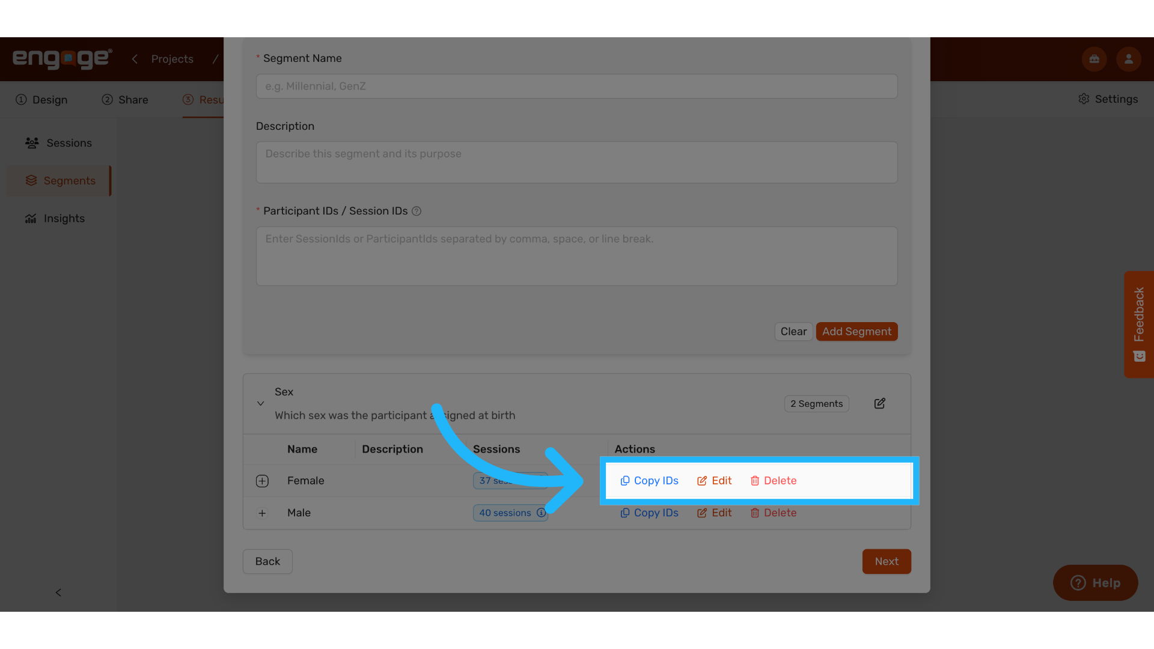Screen dimensions: 1154x649
Task: Focus the Segment Name input field
Action: [576, 87]
